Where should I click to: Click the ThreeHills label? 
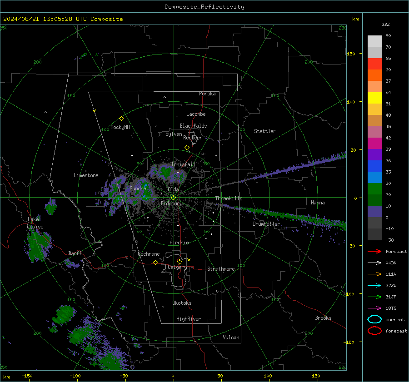click(x=229, y=198)
